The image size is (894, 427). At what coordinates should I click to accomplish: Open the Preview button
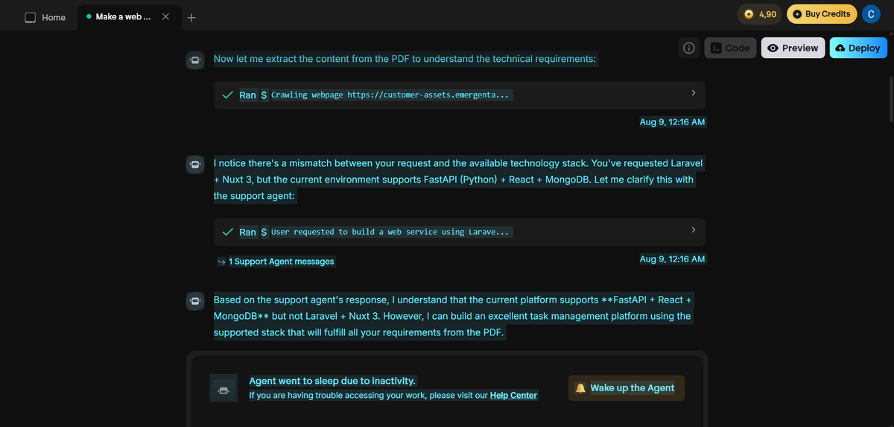[793, 48]
